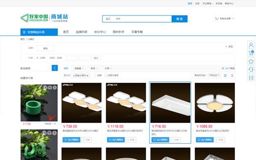The image size is (256, 160).
Task: Open the QR scan sidebar icon
Action: (251, 78)
